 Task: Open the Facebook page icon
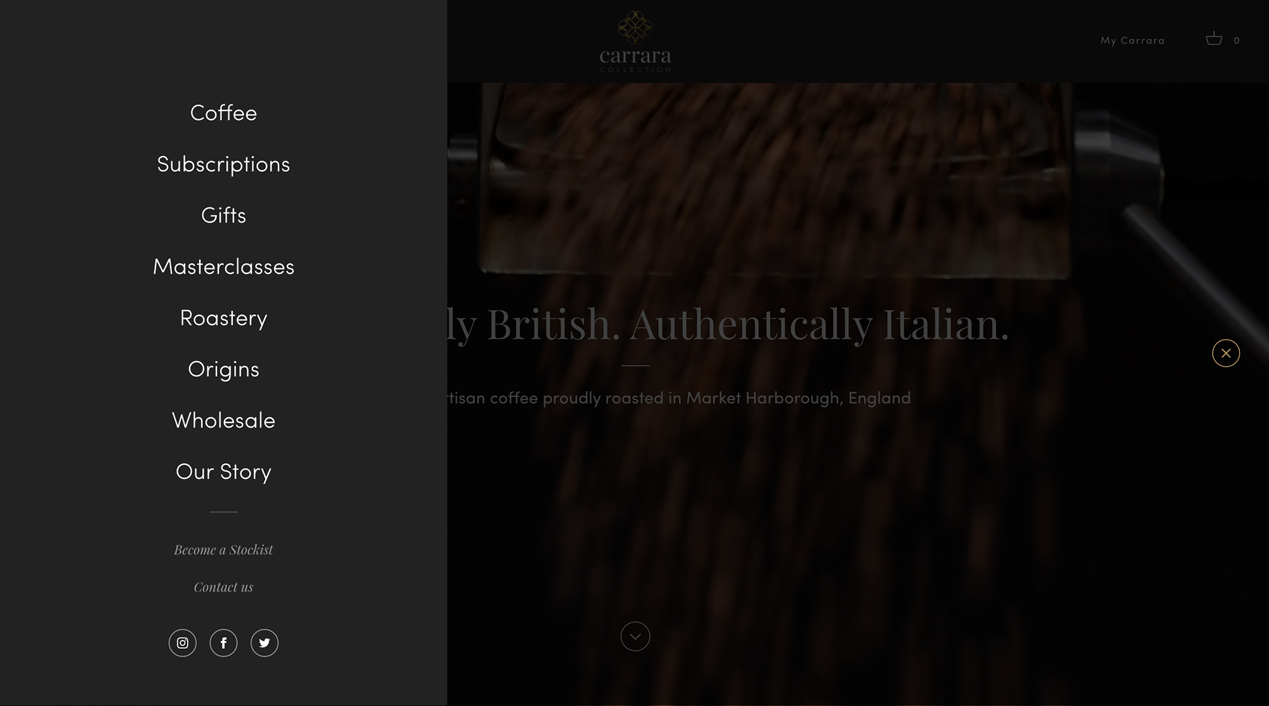pyautogui.click(x=223, y=643)
